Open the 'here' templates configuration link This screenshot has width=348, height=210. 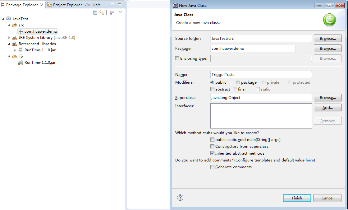click(x=309, y=160)
